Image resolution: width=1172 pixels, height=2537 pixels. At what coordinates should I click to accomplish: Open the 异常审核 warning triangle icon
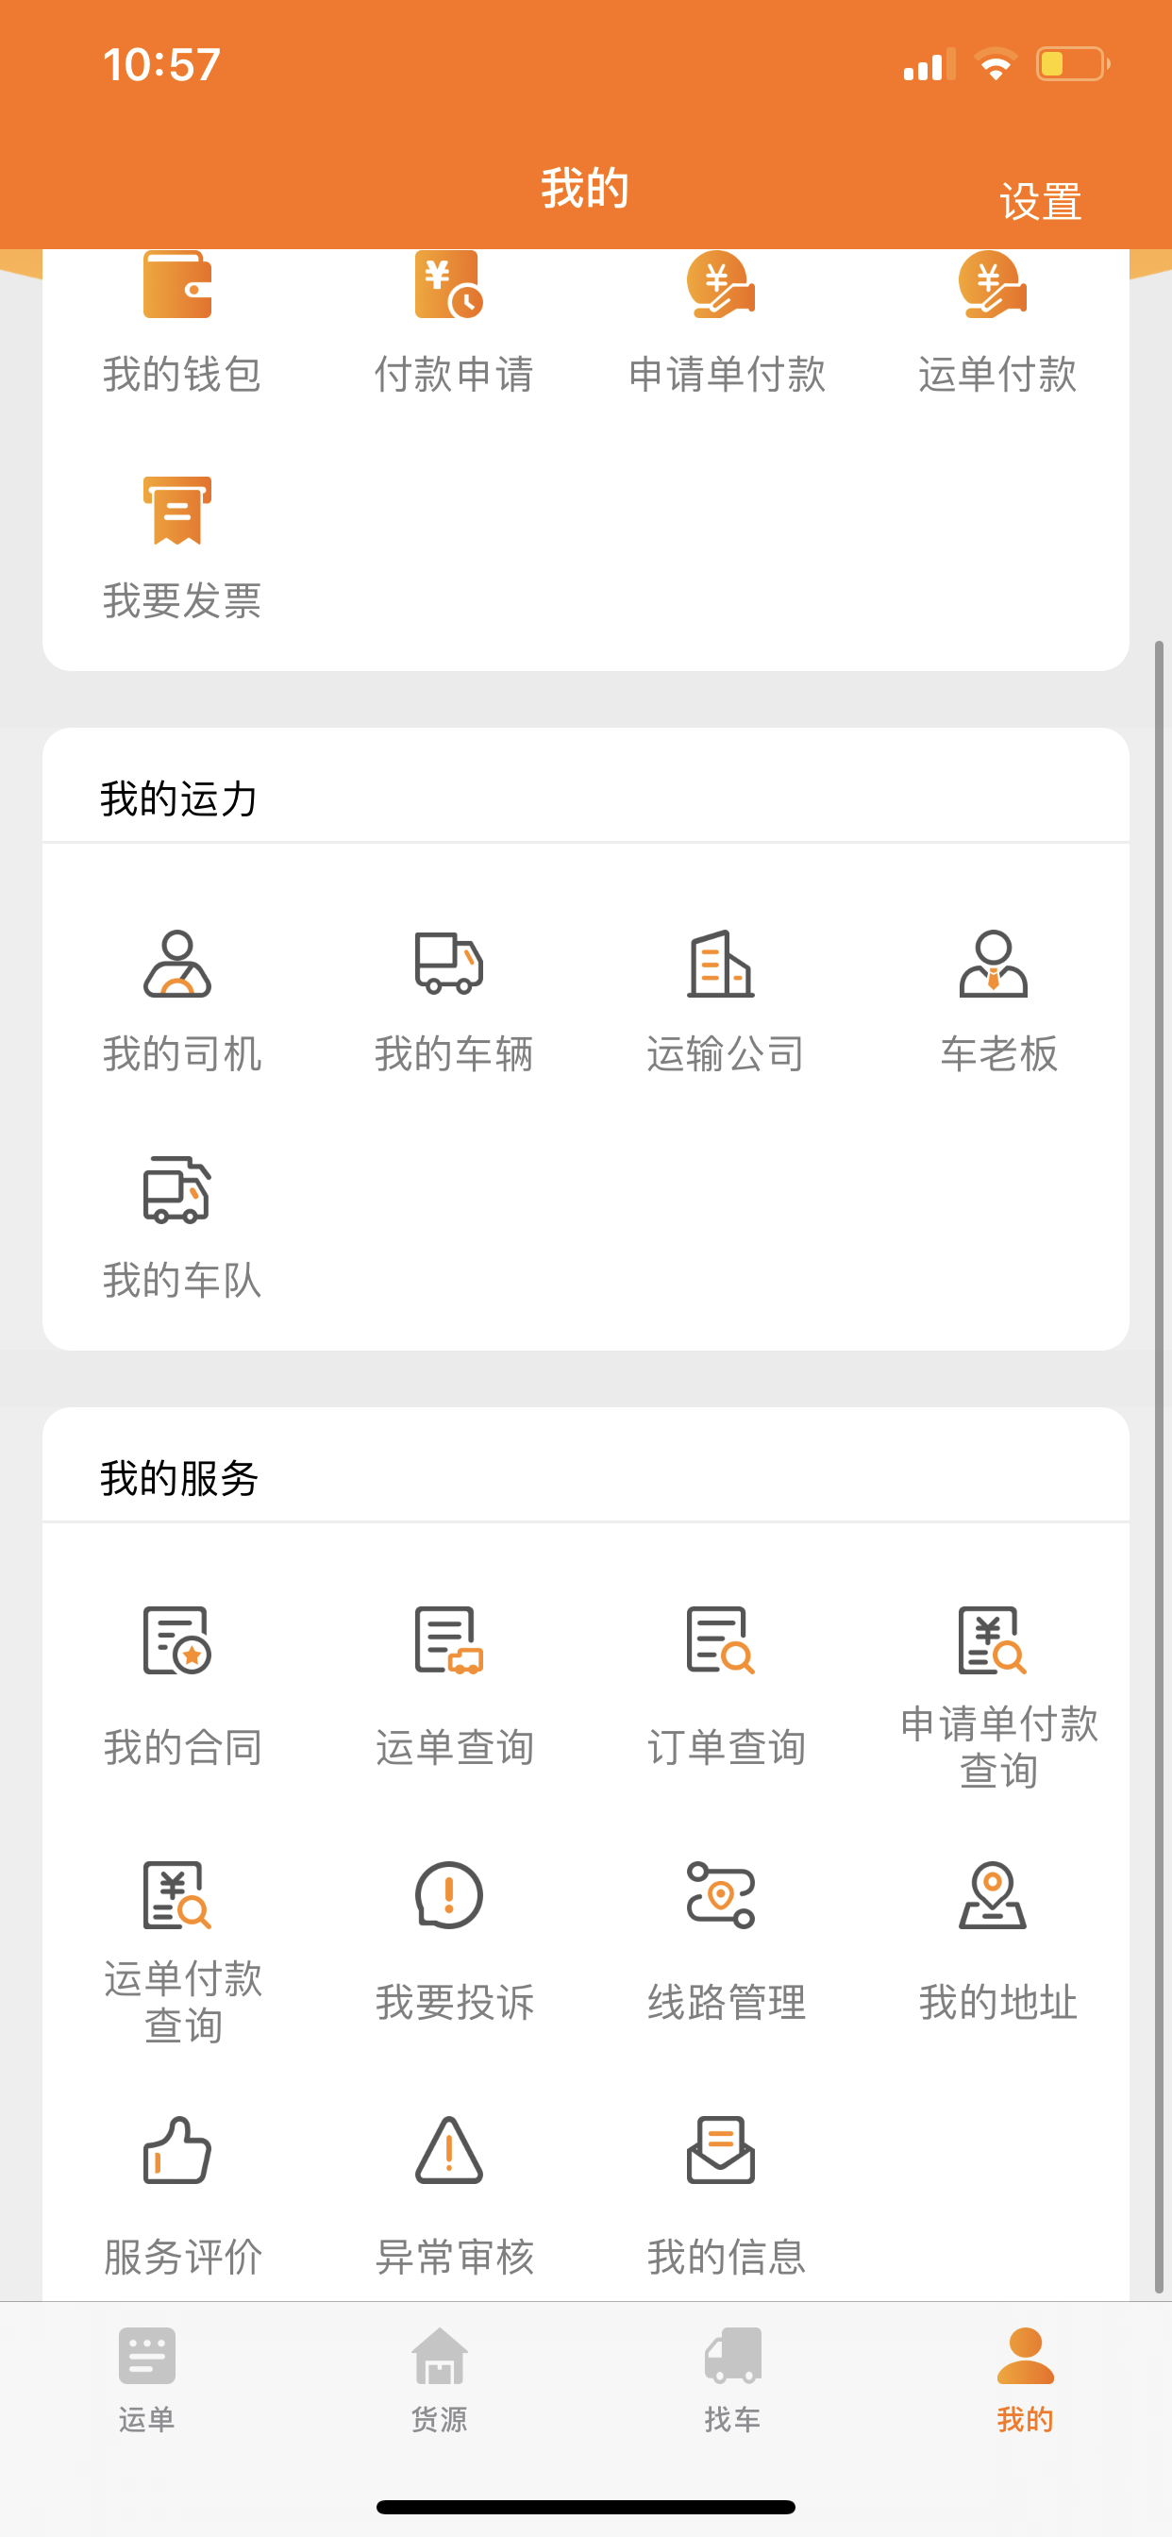449,2150
